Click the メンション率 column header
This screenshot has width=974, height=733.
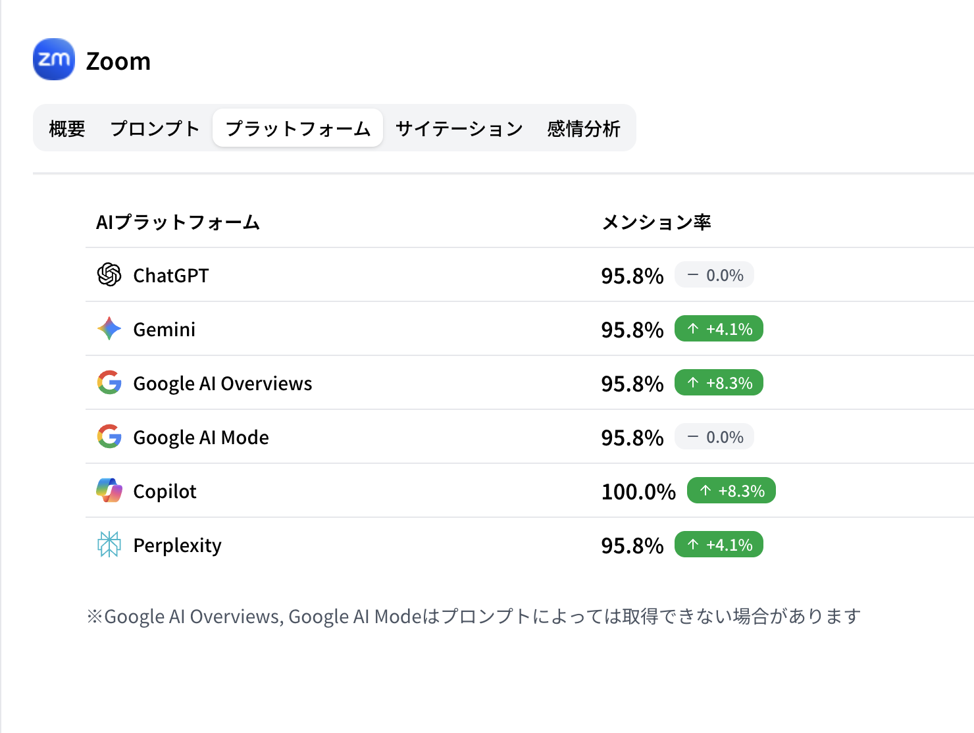(x=656, y=222)
